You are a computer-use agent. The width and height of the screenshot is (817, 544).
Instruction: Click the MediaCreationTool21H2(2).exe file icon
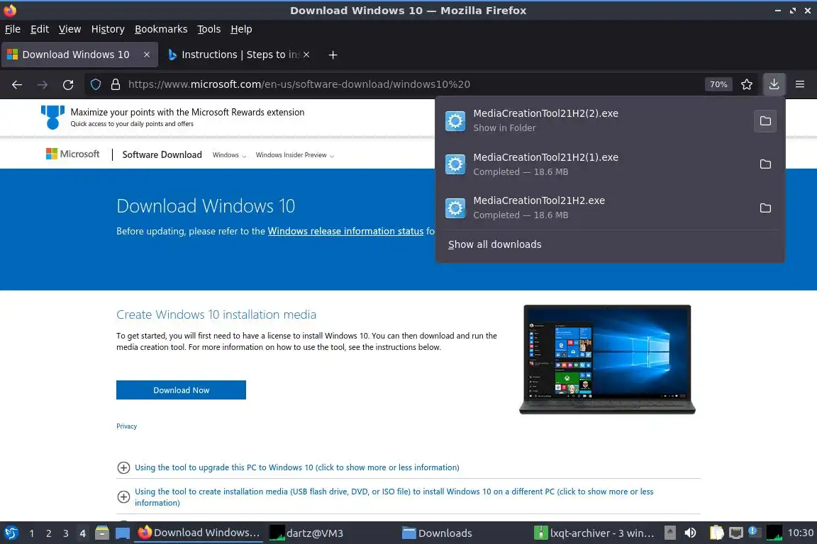click(x=455, y=121)
